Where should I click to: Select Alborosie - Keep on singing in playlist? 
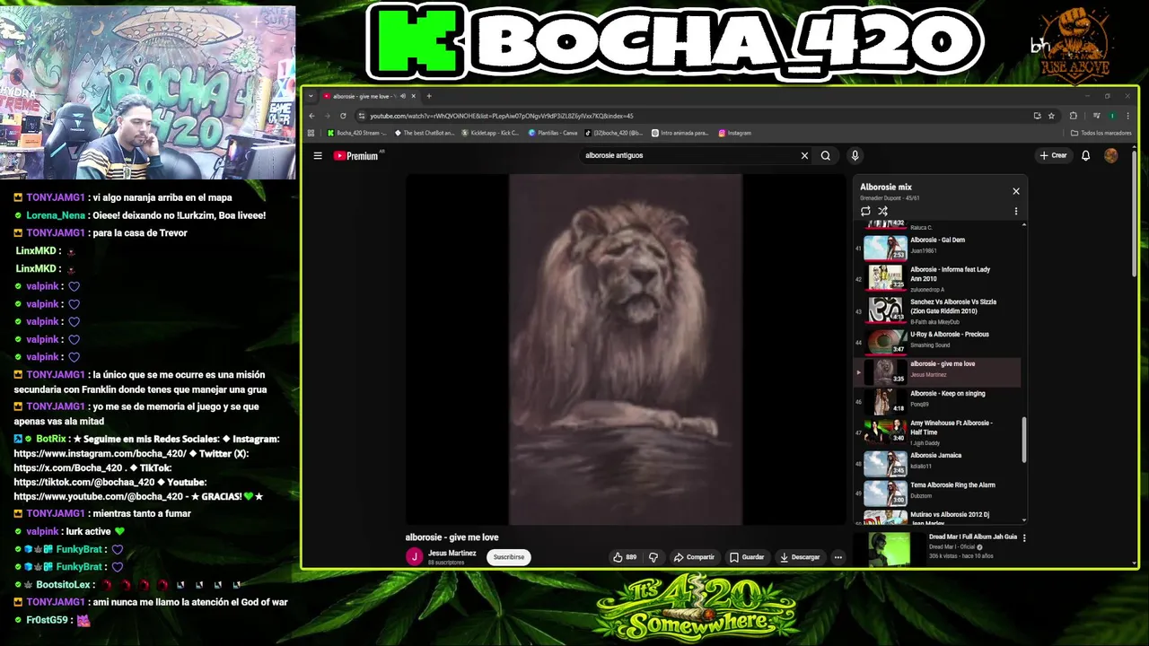937,400
